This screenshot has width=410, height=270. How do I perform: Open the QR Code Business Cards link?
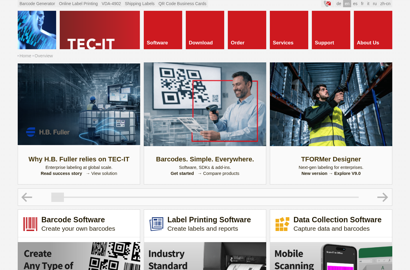[182, 4]
